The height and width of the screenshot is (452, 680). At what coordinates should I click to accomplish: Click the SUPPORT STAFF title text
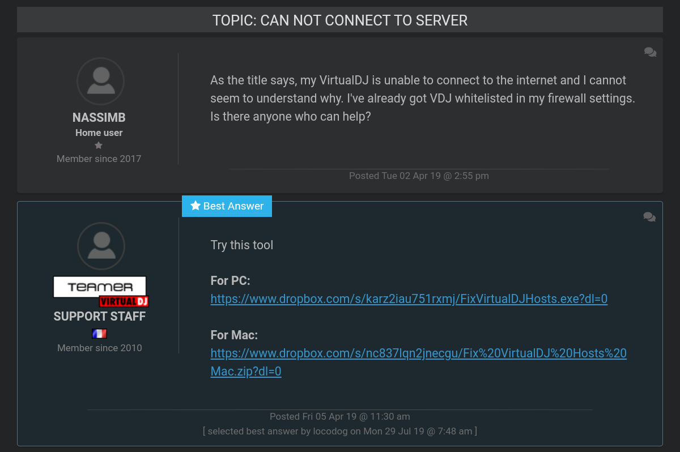pyautogui.click(x=100, y=317)
